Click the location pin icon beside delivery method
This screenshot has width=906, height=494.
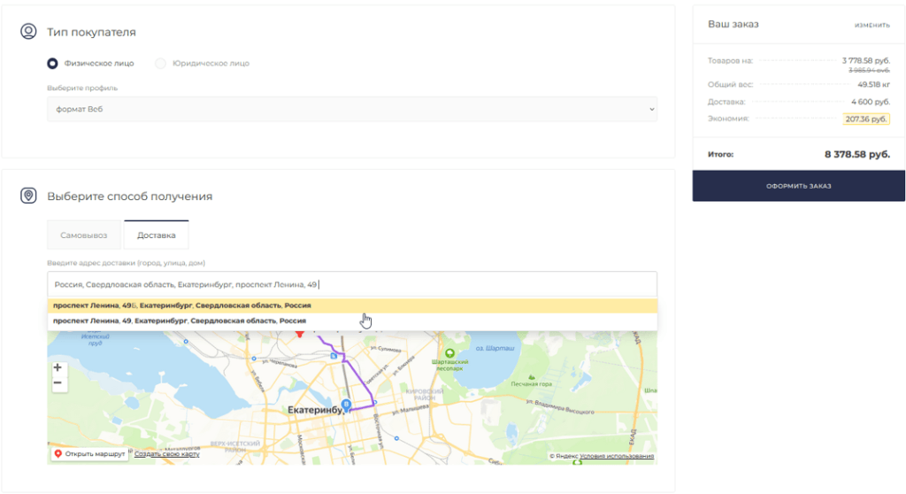click(x=28, y=196)
